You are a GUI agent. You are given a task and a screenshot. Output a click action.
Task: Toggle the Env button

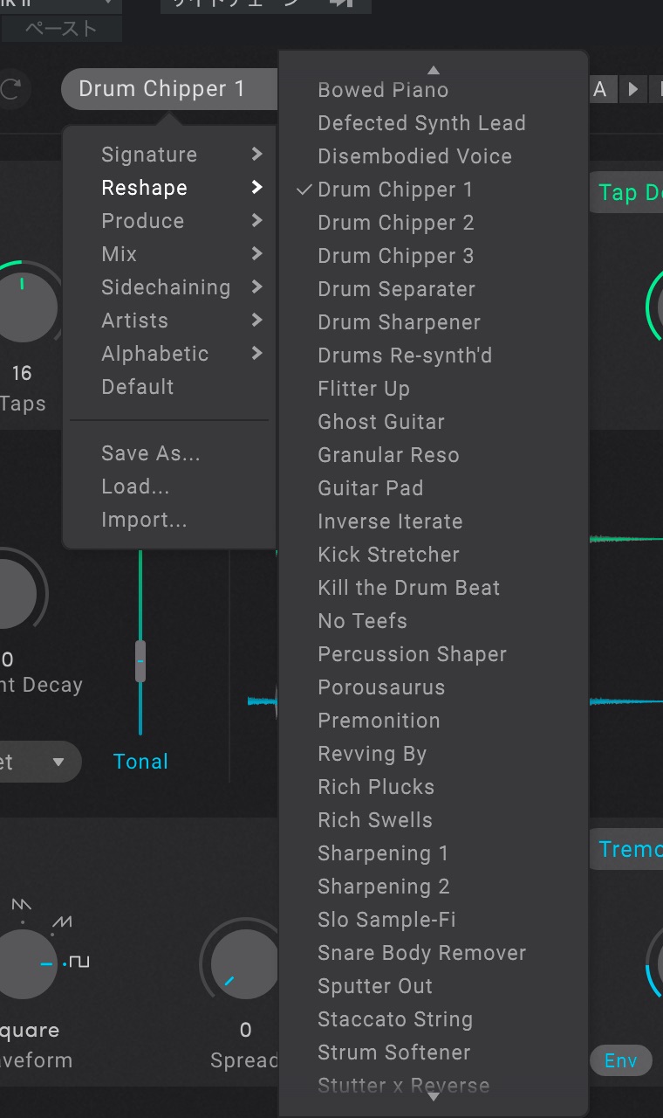point(620,1060)
